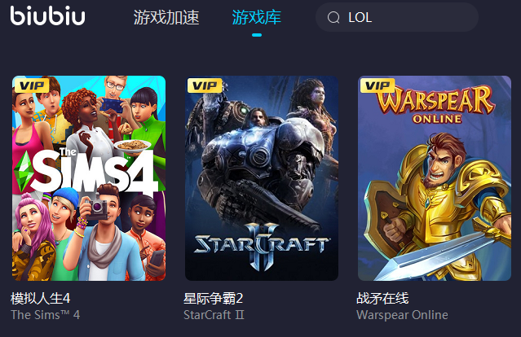Click the 模拟人生4 title text
Screen dimensions: 521x337
point(40,298)
